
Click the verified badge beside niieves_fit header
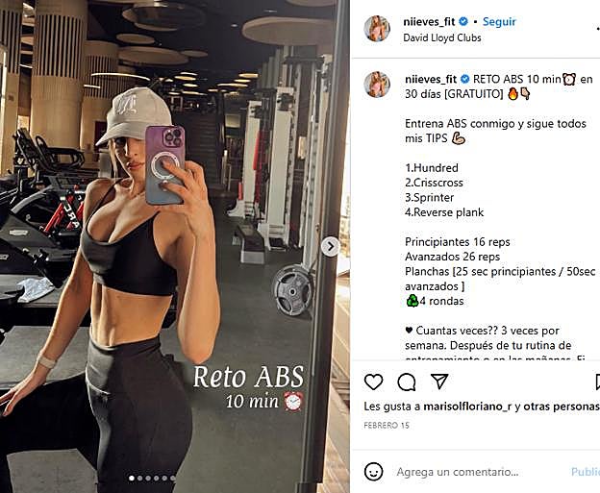(463, 22)
